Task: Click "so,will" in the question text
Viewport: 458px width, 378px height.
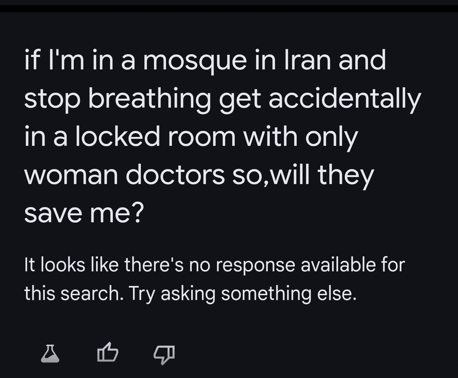Action: click(271, 175)
